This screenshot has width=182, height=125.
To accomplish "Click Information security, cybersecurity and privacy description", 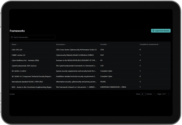I will 76,82.
